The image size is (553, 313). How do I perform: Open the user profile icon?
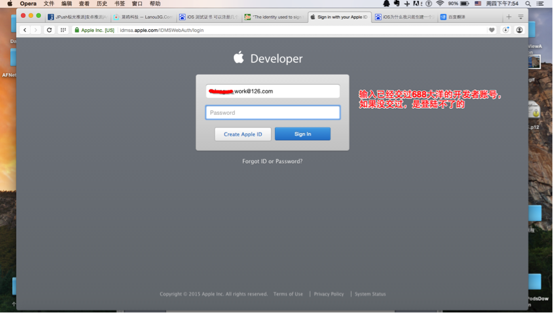(x=519, y=30)
